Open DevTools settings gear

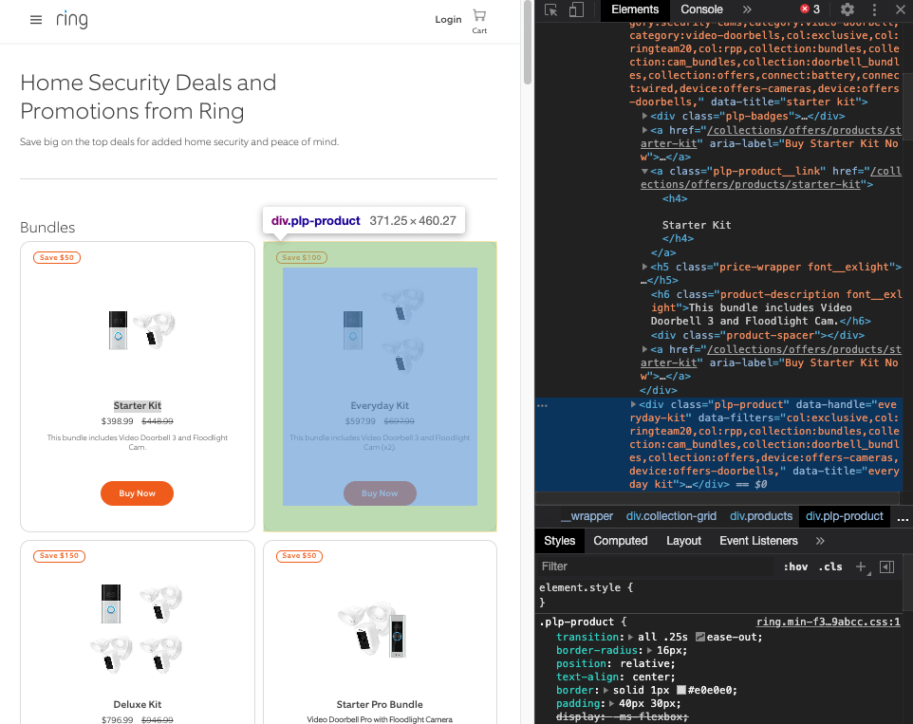[x=848, y=9]
